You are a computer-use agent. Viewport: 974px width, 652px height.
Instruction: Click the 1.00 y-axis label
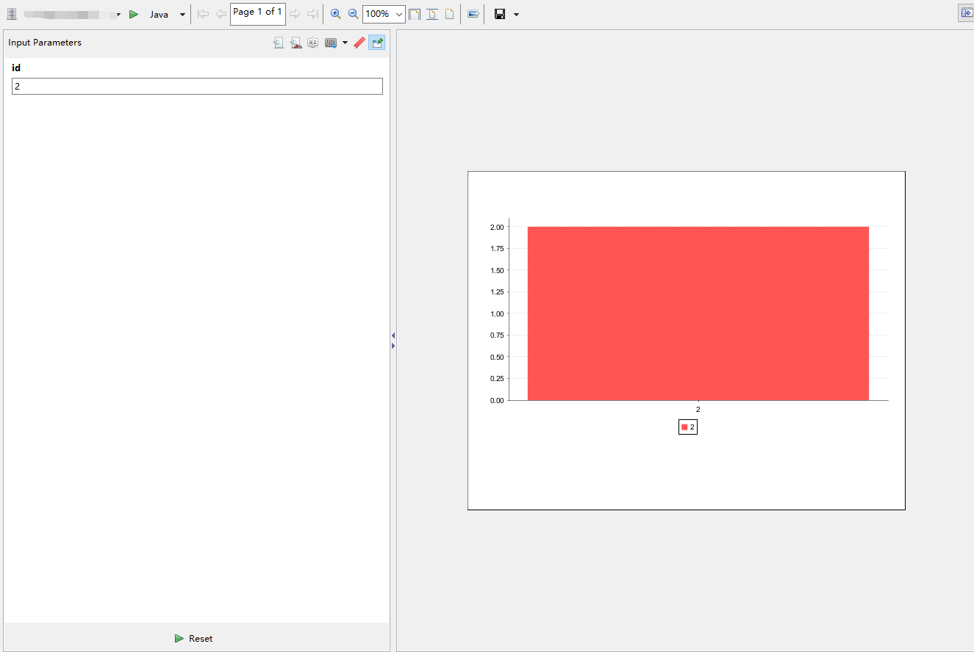[x=497, y=314]
